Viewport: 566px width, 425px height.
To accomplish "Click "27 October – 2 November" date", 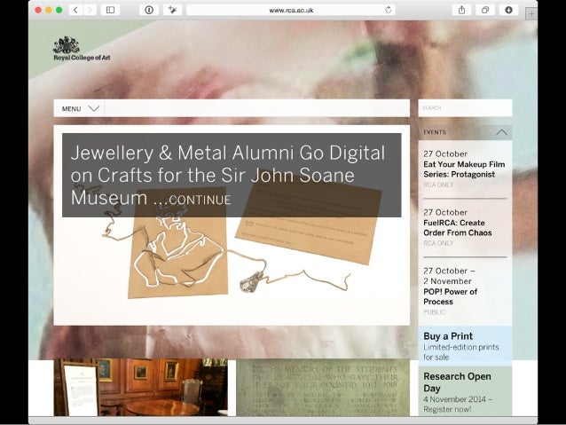I will pos(449,276).
